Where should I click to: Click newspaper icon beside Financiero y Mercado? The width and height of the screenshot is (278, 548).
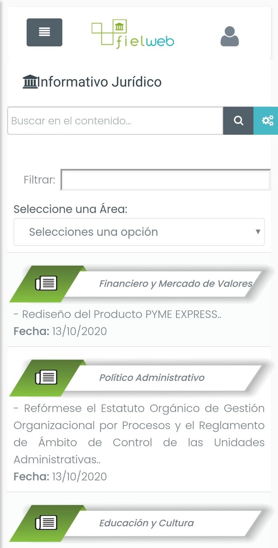click(46, 283)
